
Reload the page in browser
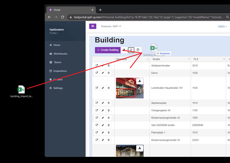coord(62,17)
